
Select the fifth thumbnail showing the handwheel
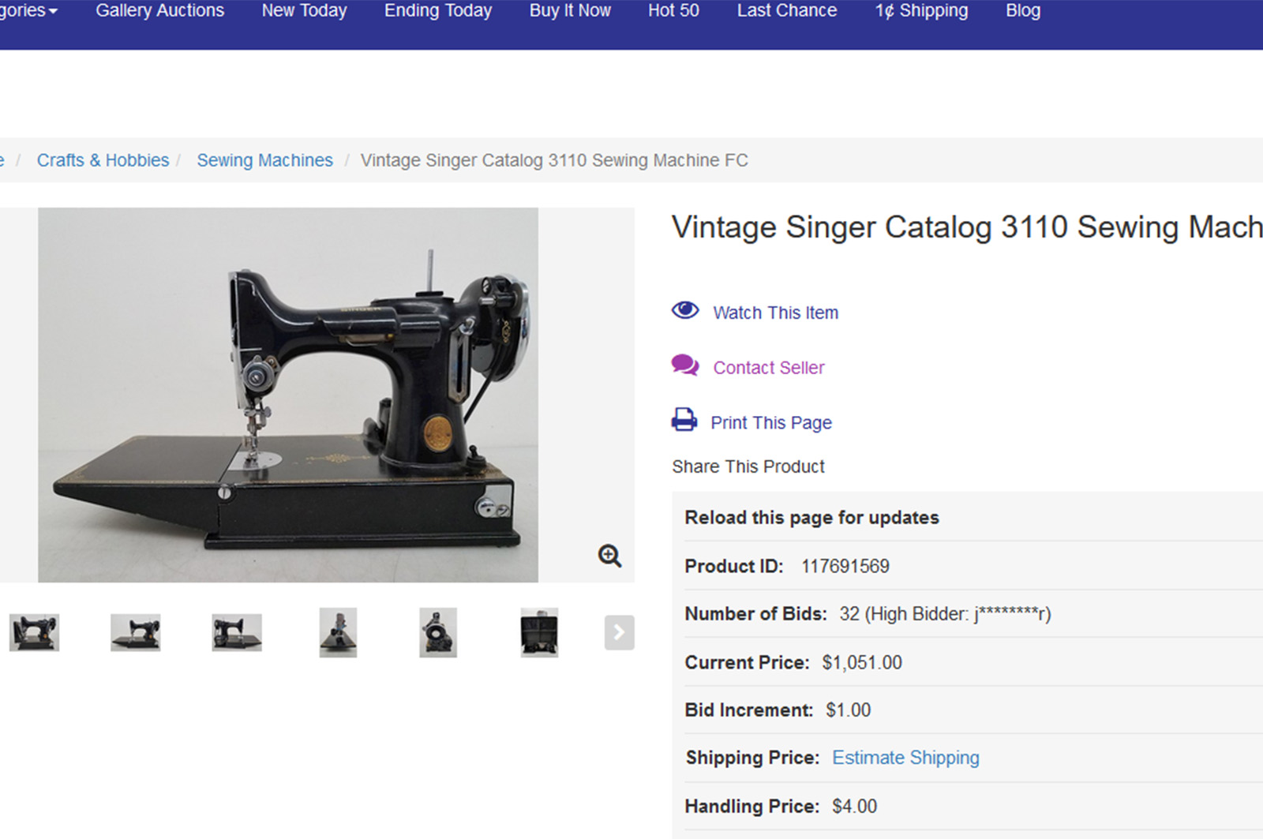point(438,632)
